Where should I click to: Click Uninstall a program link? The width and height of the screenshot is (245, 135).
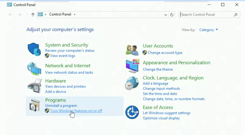(x=61, y=106)
